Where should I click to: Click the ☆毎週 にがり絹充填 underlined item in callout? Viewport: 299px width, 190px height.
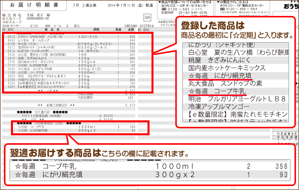point(220,76)
